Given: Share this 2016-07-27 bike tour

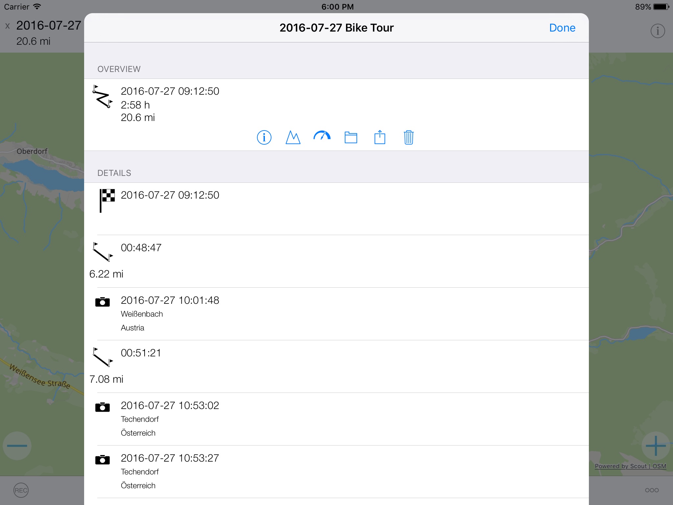Looking at the screenshot, I should [x=380, y=137].
